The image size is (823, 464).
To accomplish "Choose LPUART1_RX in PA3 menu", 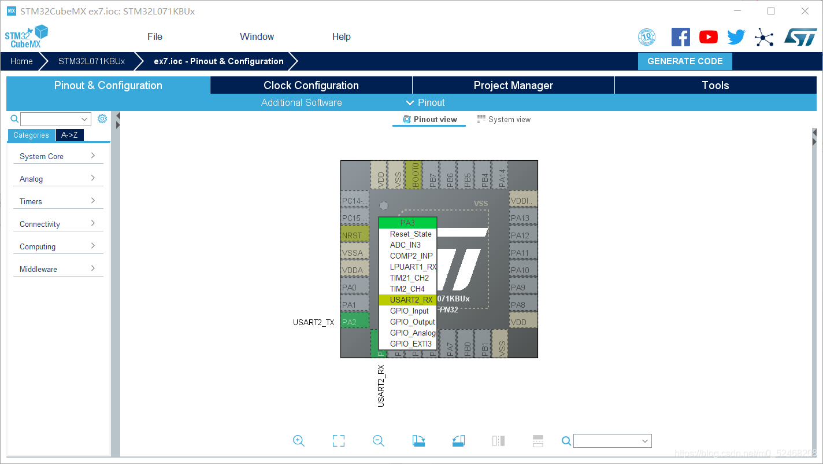I will (x=407, y=267).
